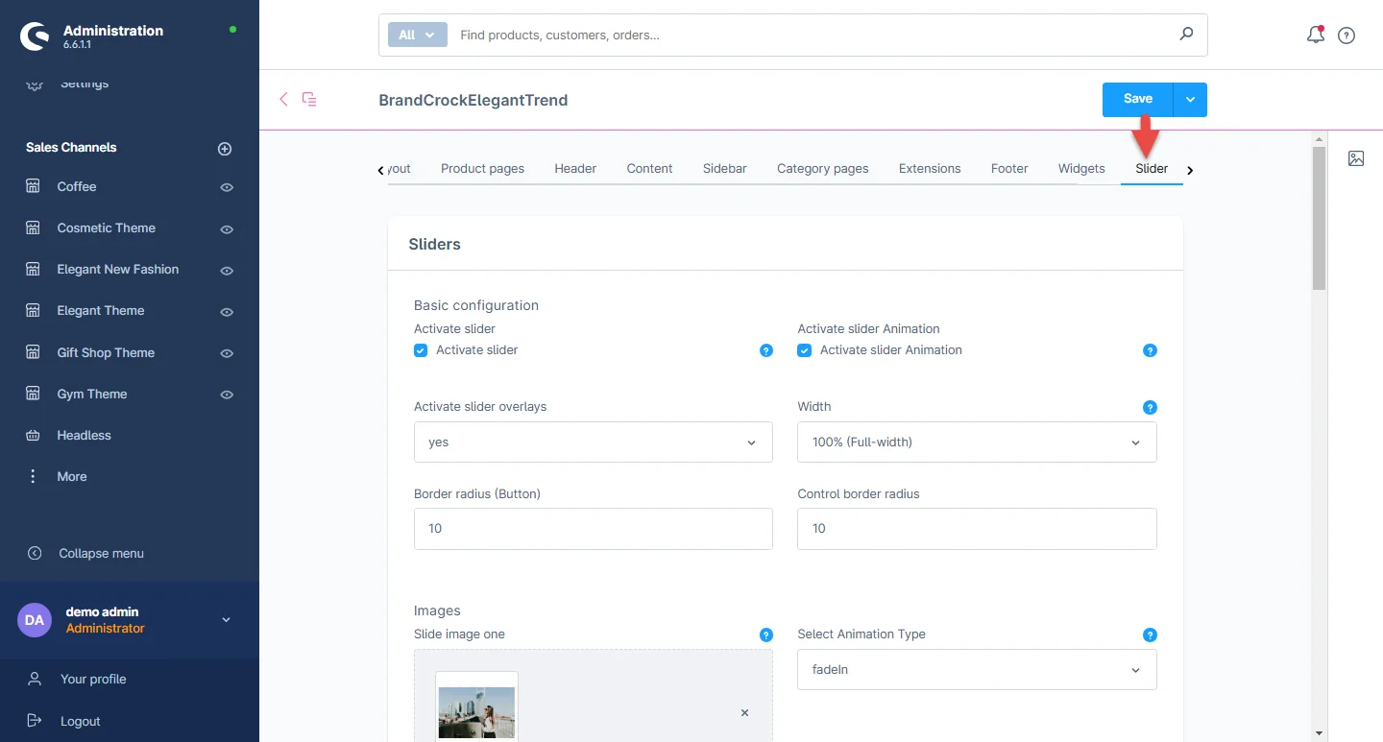The image size is (1383, 742).
Task: Open the Activate slider overlays dropdown
Action: pos(593,443)
